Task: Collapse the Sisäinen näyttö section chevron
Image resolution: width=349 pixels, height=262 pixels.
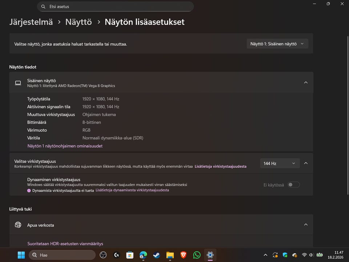Action: point(306,83)
